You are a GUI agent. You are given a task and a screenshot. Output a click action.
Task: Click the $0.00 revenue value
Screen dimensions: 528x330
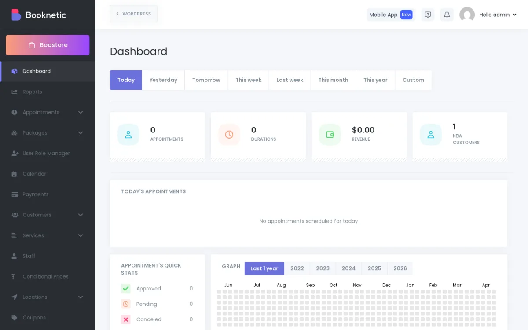363,130
